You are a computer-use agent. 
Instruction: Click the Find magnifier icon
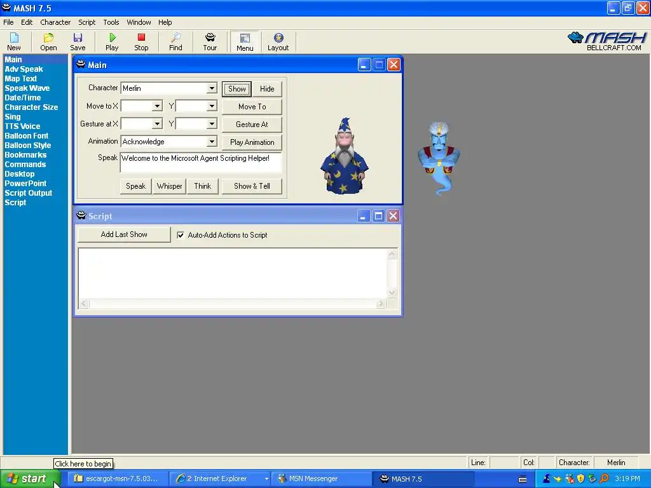pos(175,42)
